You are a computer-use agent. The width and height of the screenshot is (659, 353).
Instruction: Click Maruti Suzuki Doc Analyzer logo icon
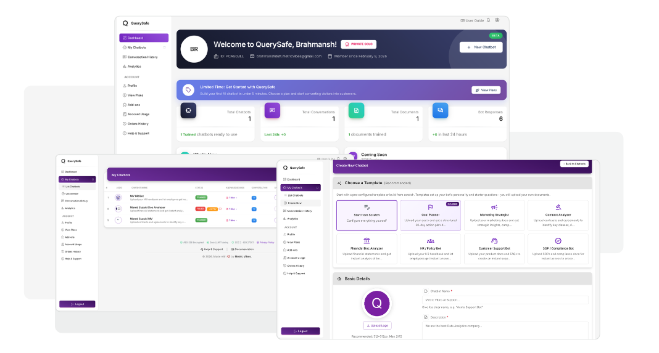[x=118, y=209]
